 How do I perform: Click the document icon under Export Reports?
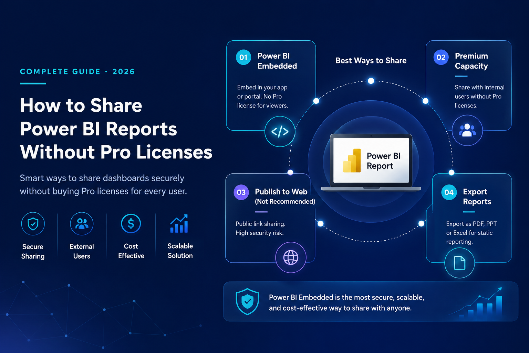coord(459,263)
